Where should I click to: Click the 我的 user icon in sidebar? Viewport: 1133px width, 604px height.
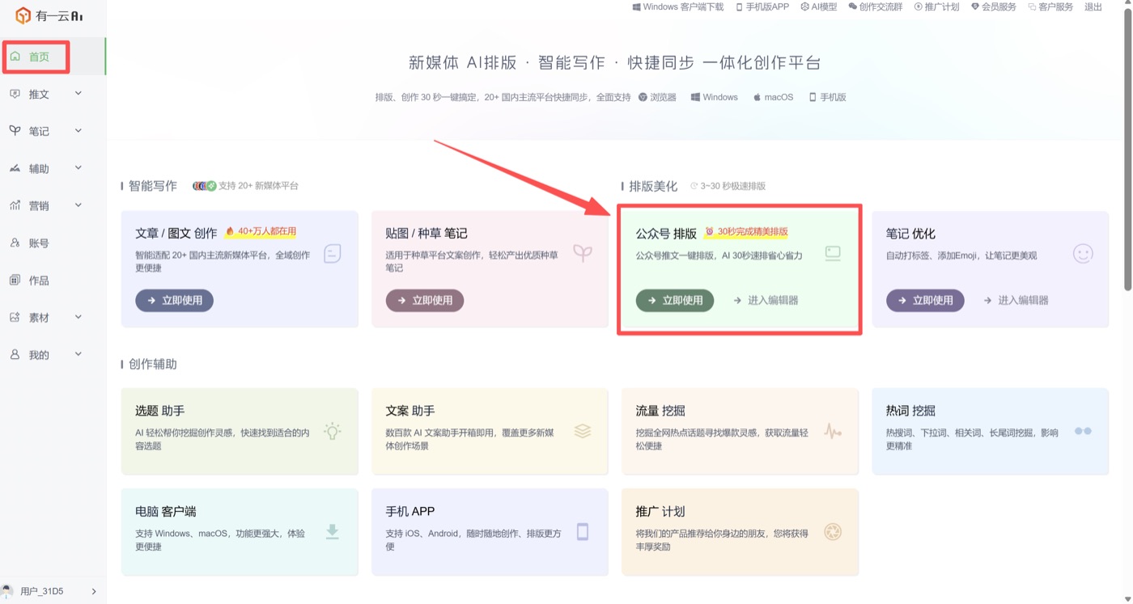(15, 355)
